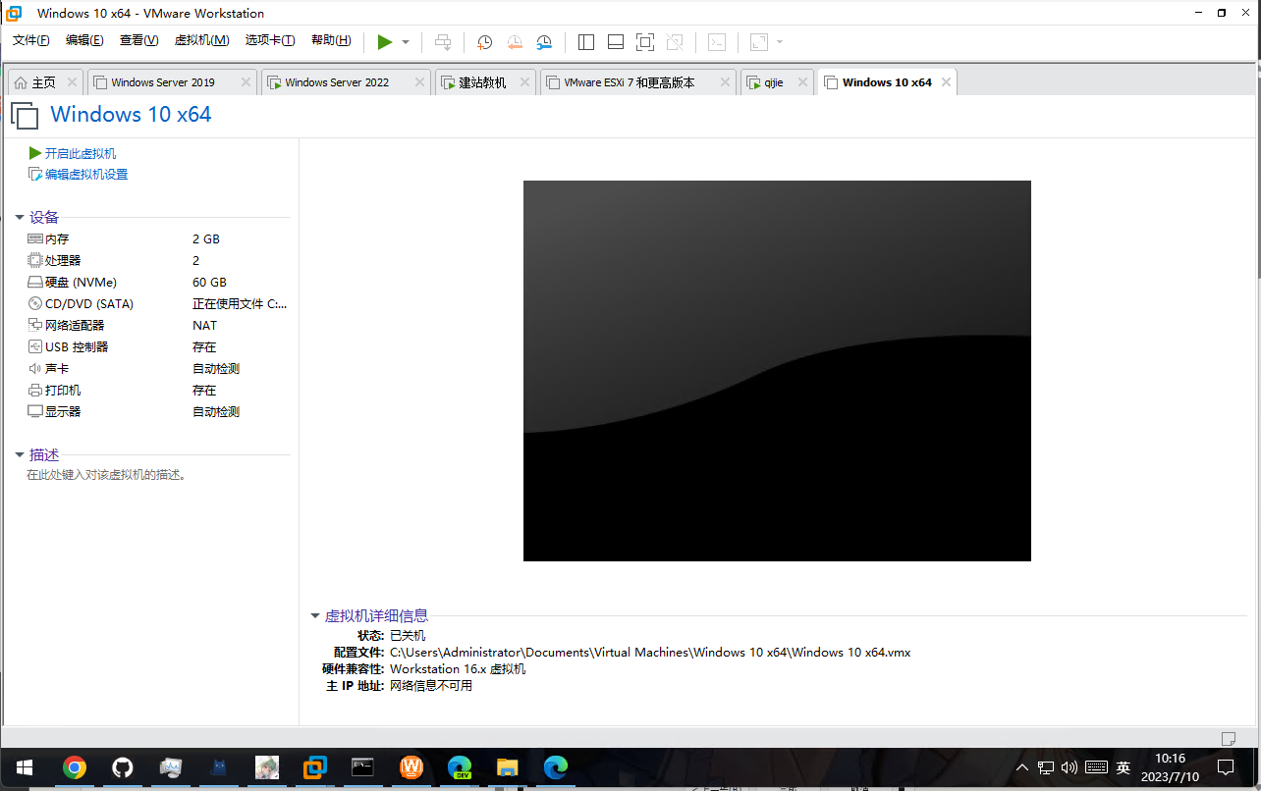Viewport: 1261px width, 791px height.
Task: Select the 显示器 device row
Action: click(x=157, y=412)
